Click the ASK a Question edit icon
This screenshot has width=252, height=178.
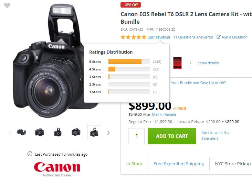click(x=219, y=37)
